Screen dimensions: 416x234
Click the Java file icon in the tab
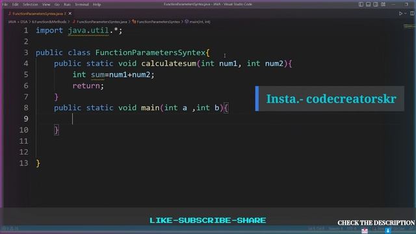tap(10, 13)
